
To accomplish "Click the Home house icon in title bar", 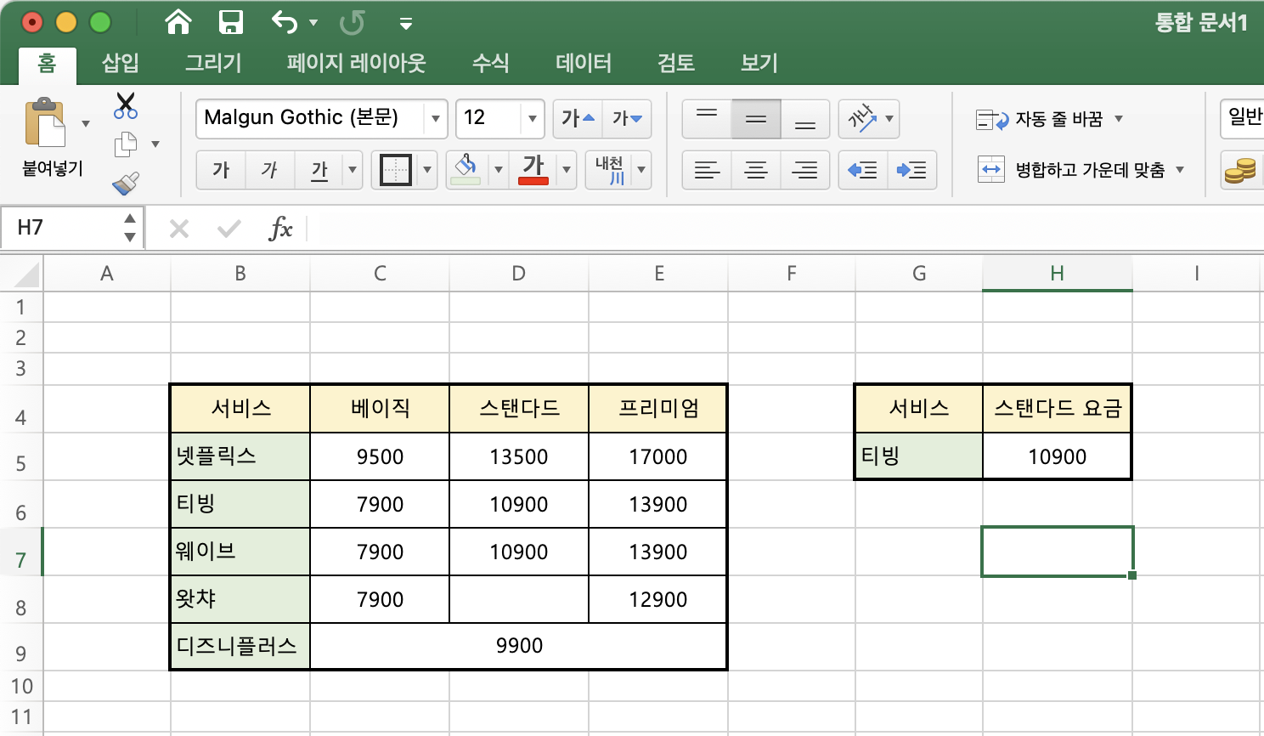I will click(178, 22).
